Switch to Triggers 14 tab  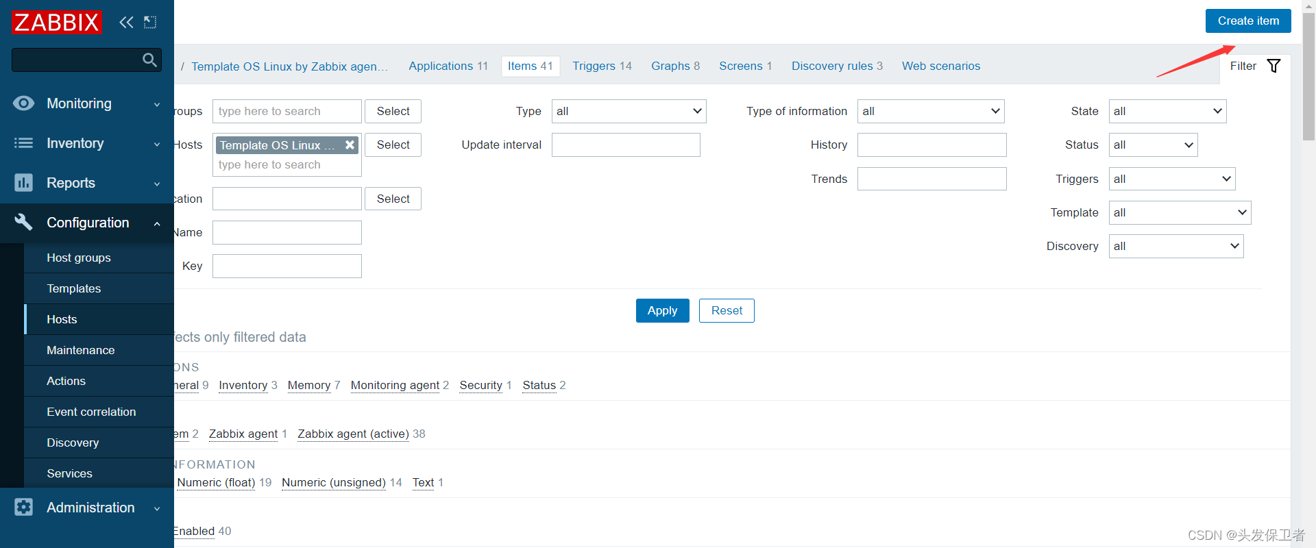(602, 66)
